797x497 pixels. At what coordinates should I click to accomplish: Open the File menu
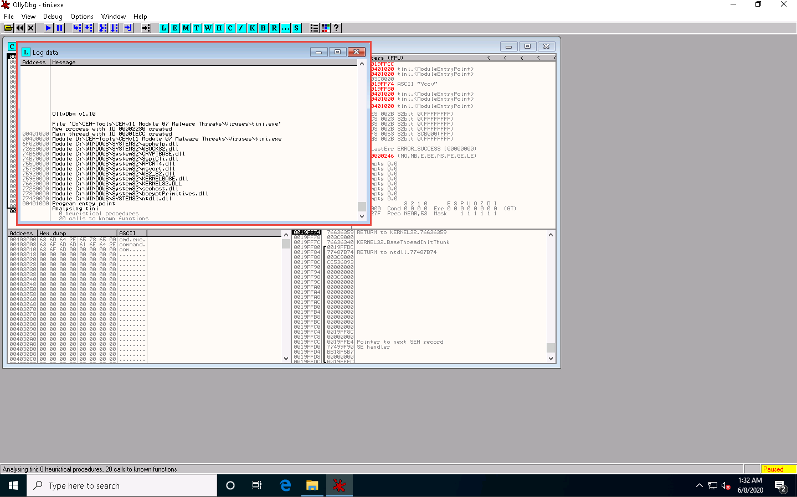pyautogui.click(x=9, y=17)
